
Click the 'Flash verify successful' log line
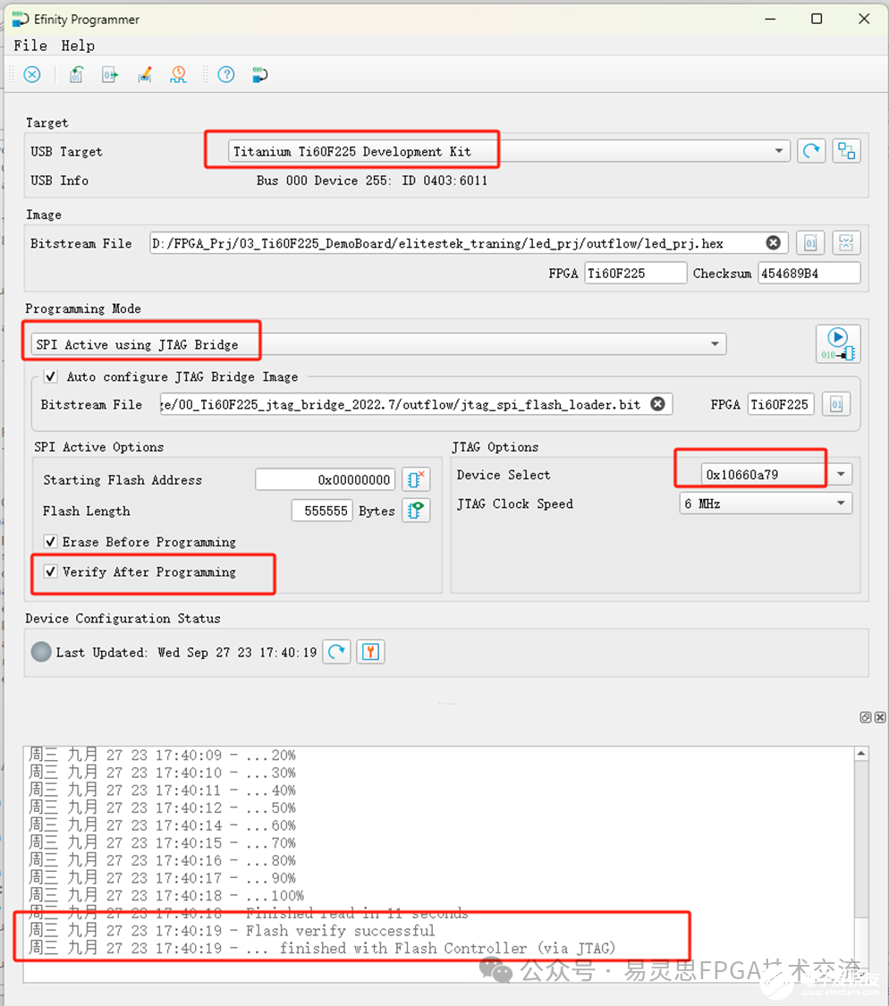[232, 930]
